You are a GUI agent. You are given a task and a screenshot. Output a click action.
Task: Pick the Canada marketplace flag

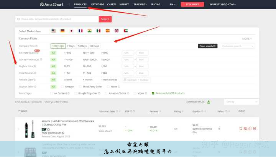coord(99,31)
